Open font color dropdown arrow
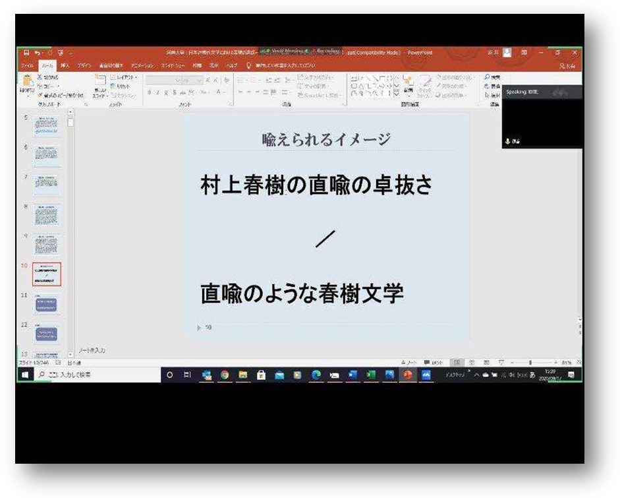 [x=225, y=92]
